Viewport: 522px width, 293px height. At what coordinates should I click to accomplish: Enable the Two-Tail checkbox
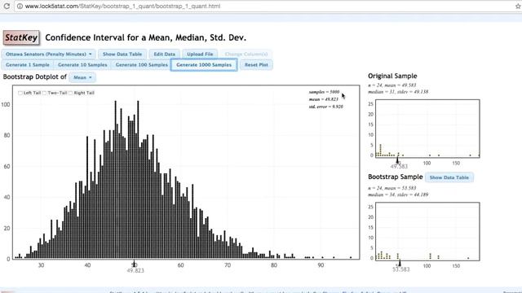(44, 93)
